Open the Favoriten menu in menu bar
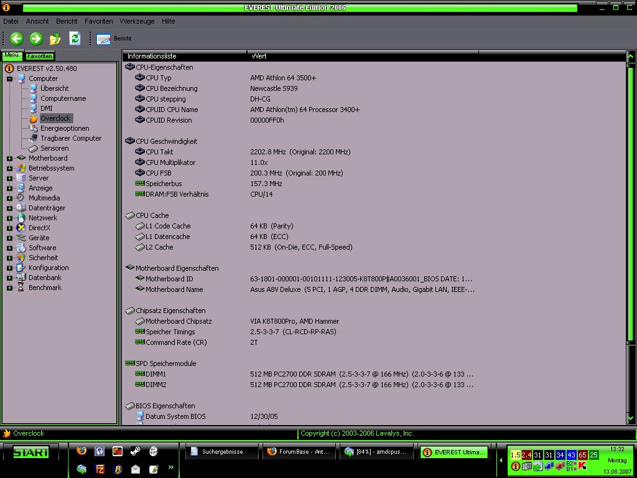 click(99, 21)
